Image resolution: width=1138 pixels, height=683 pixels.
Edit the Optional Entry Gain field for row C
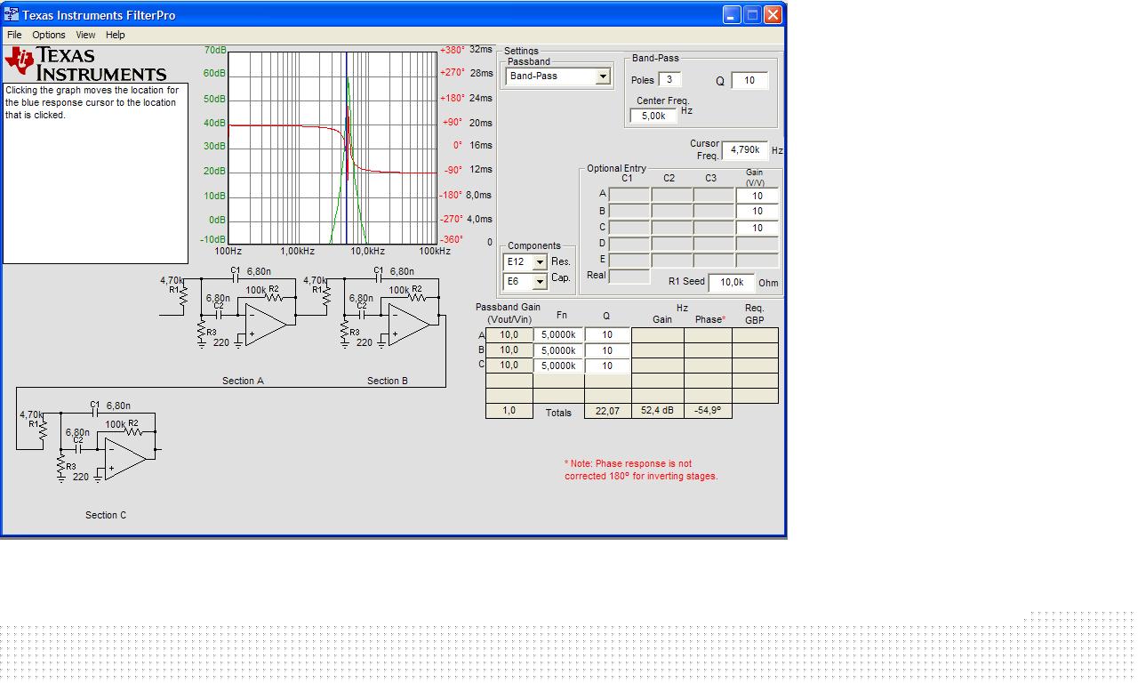[757, 228]
